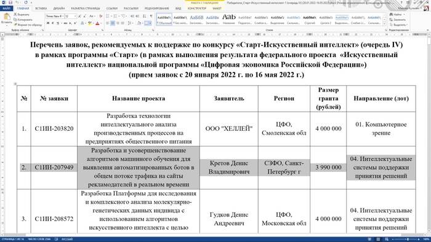Open КОНСТРУКТОР table tools tab
The image size is (431, 242).
click(197, 9)
